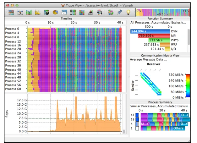Click the Vampir logo in title bar
The height and width of the screenshot is (143, 197).
[63, 6]
